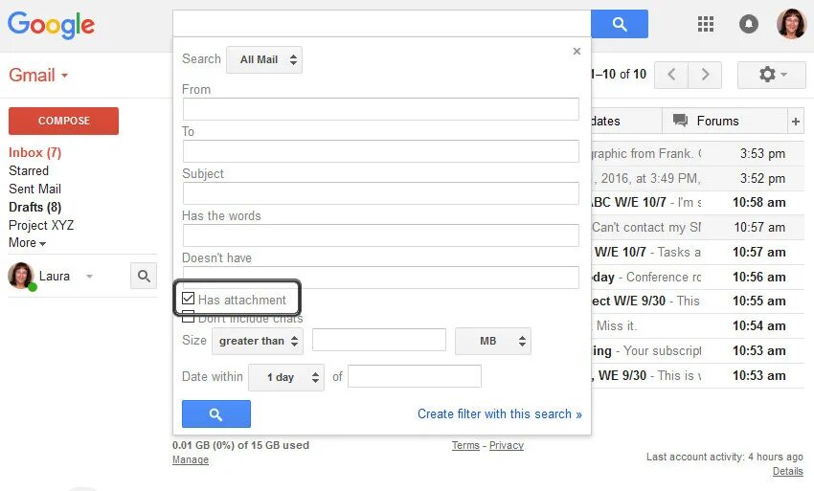Open account activity Details link
Image resolution: width=814 pixels, height=491 pixels.
coord(787,471)
